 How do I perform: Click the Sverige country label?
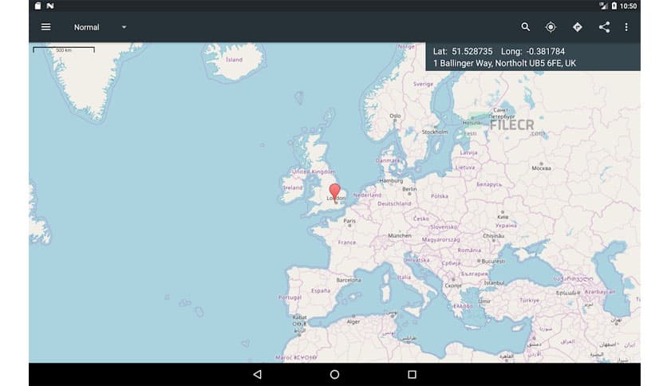pos(423,85)
